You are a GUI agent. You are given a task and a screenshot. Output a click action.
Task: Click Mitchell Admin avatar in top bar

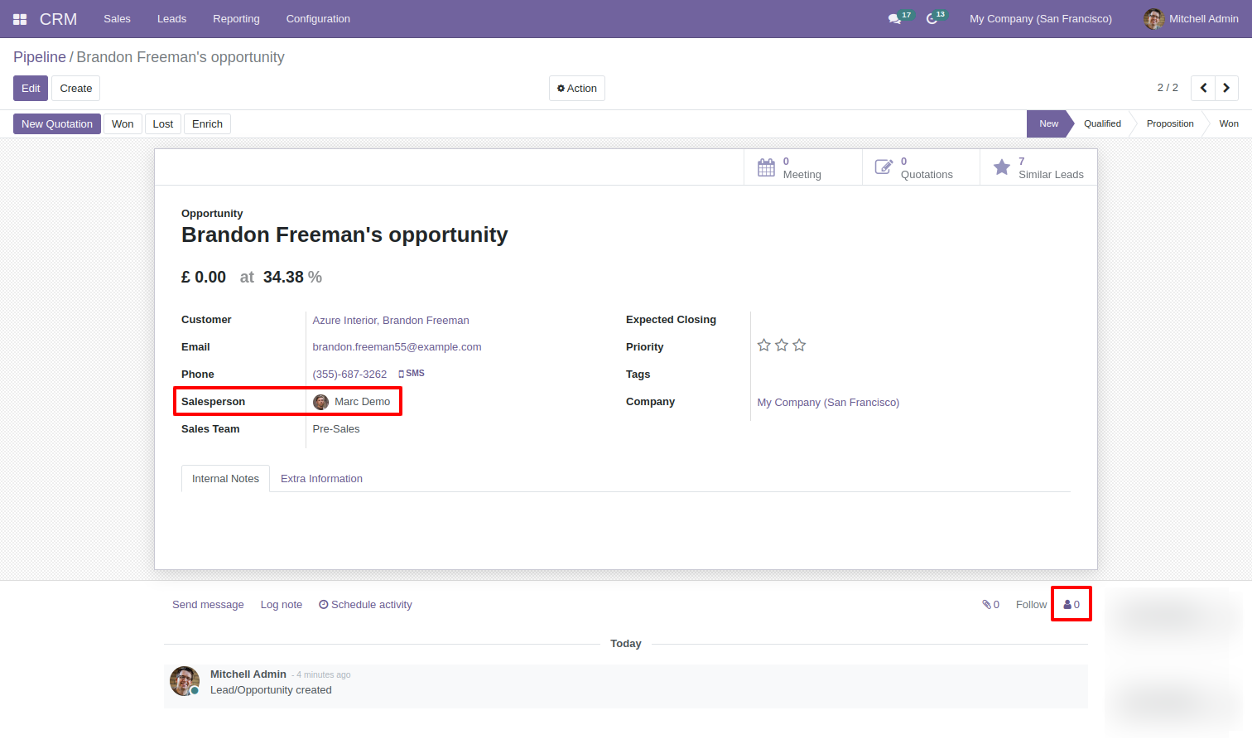[1153, 19]
